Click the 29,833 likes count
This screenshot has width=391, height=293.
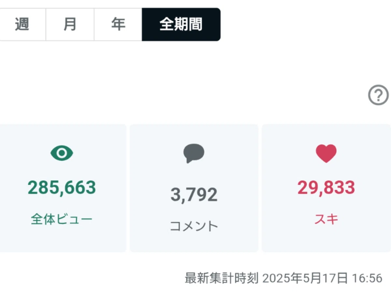click(326, 188)
